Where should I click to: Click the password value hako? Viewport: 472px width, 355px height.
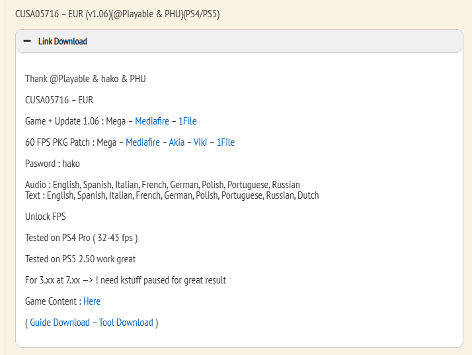(x=71, y=164)
